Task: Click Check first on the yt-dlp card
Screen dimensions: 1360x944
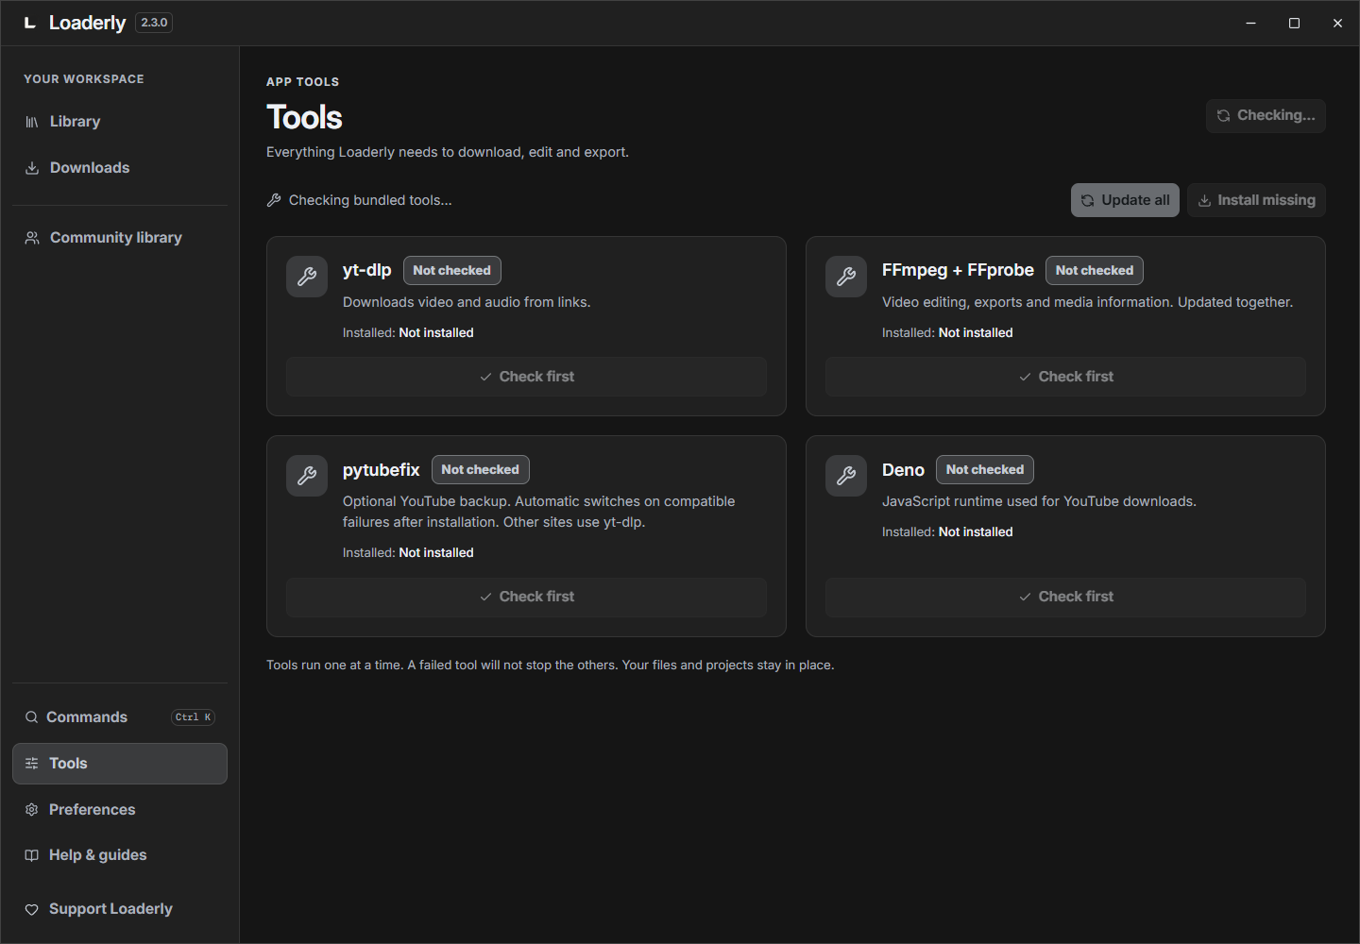Action: pyautogui.click(x=526, y=377)
